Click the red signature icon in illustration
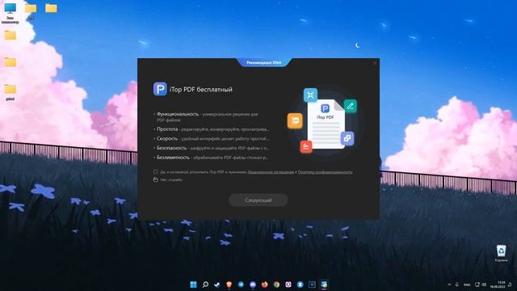 pos(306,146)
